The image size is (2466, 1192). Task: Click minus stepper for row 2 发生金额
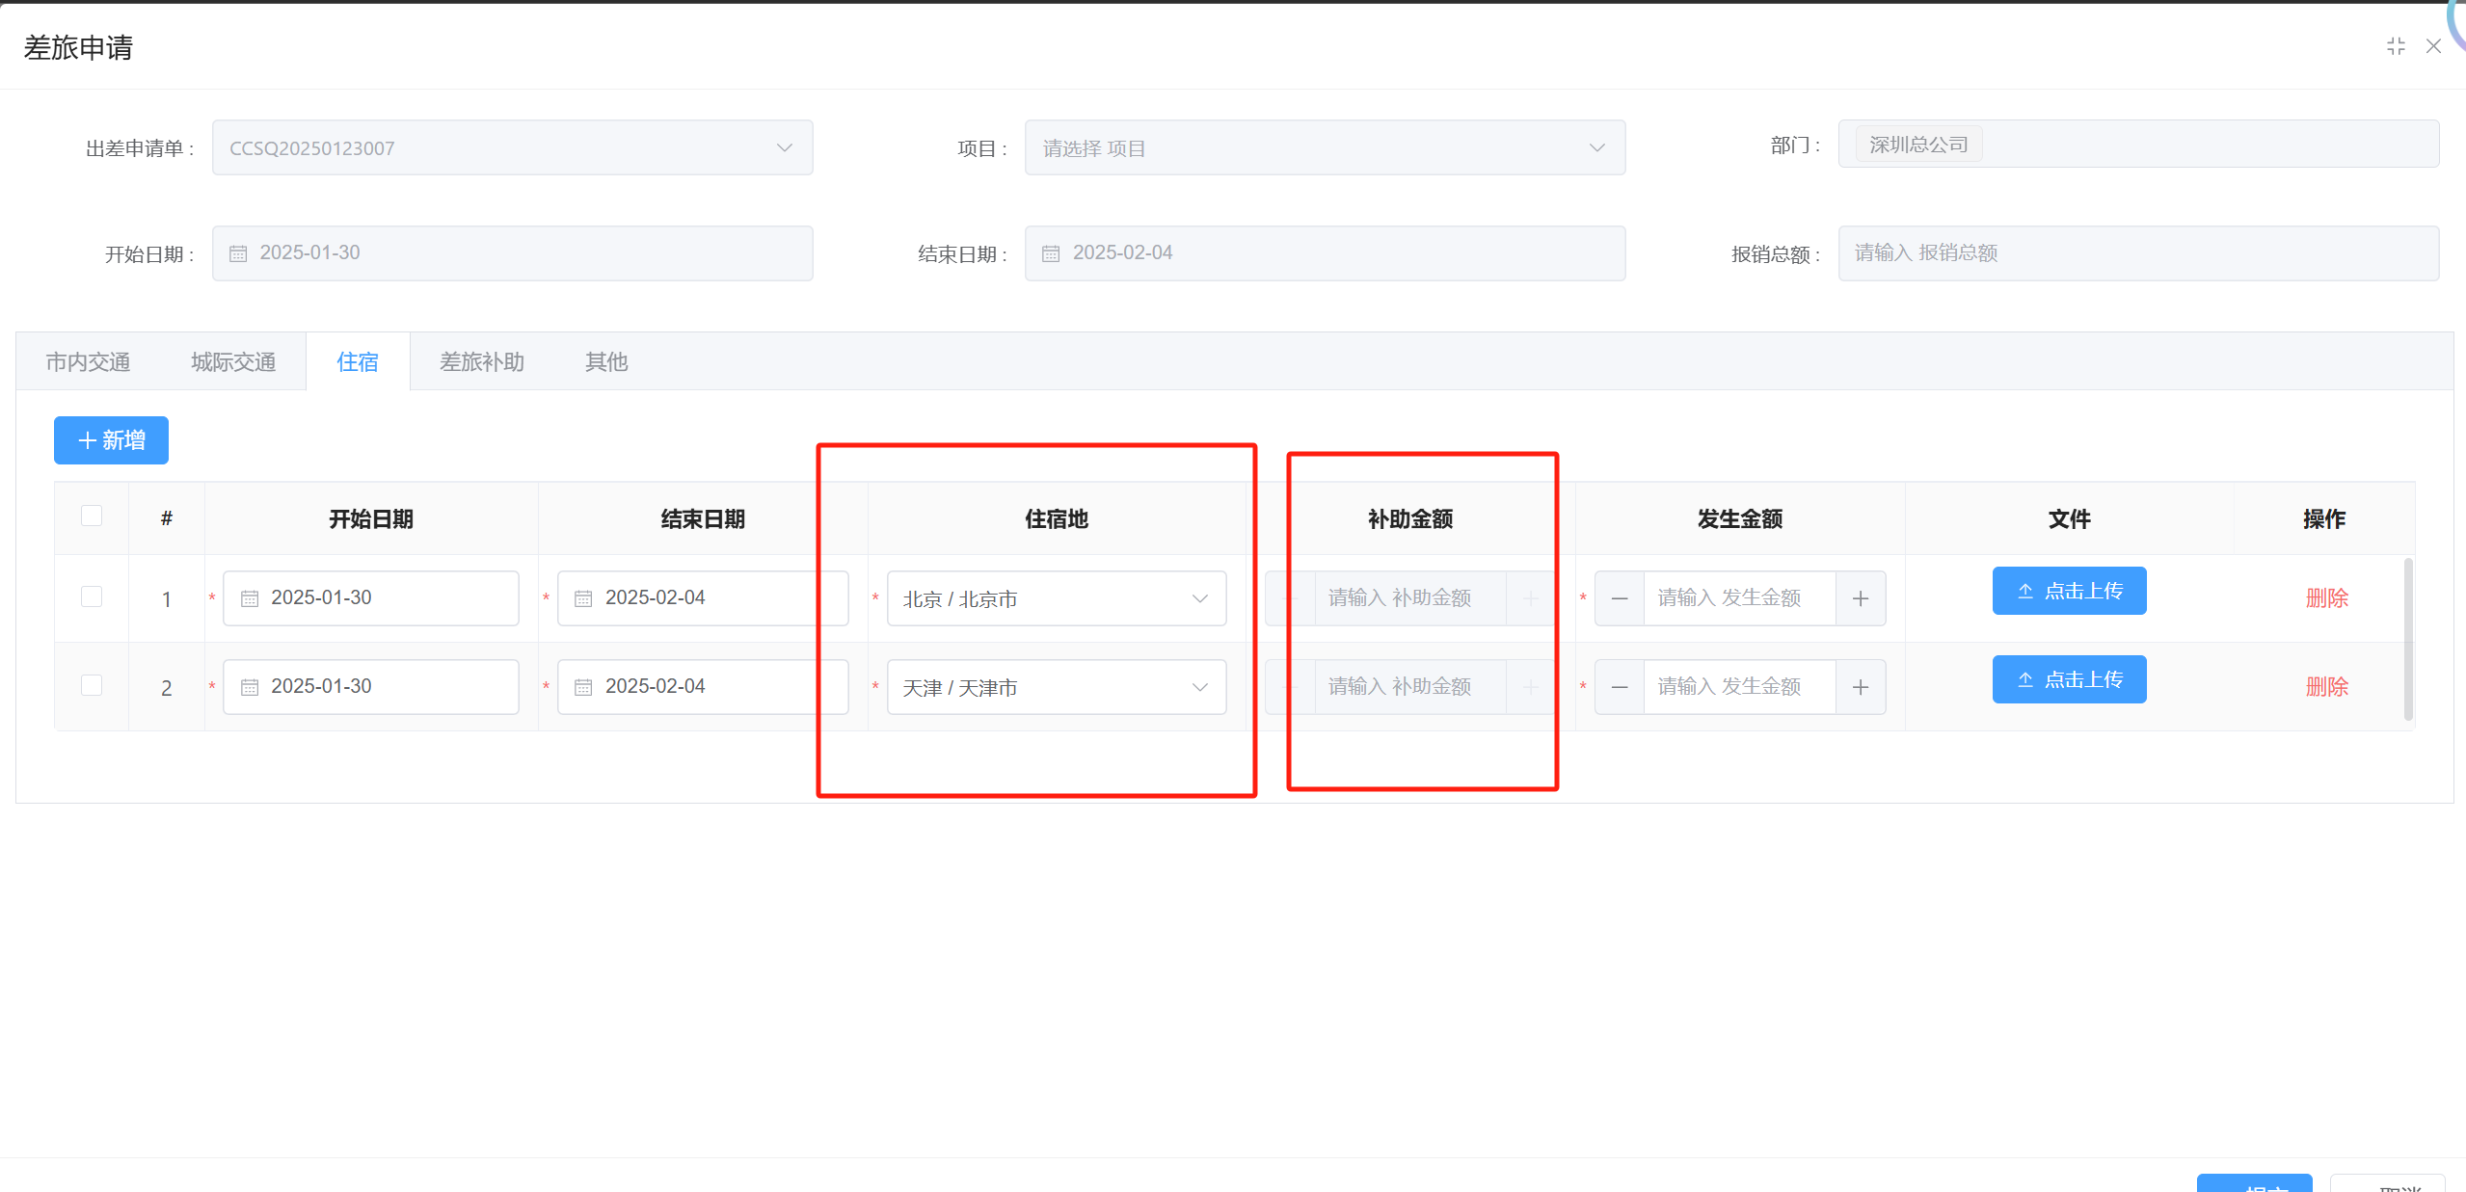[x=1619, y=687]
